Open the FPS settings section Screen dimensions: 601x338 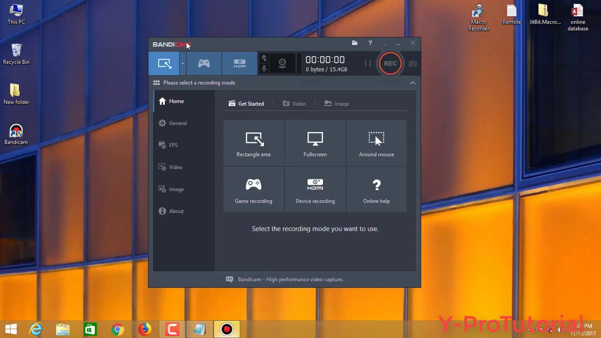coord(184,145)
